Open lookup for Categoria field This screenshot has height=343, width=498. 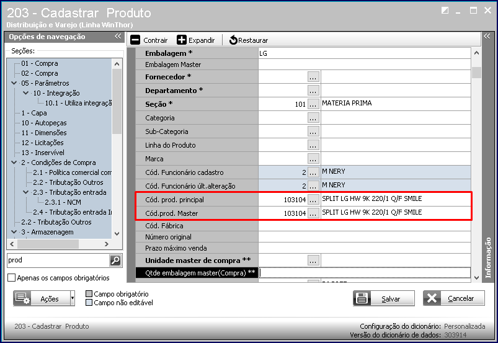tap(313, 118)
